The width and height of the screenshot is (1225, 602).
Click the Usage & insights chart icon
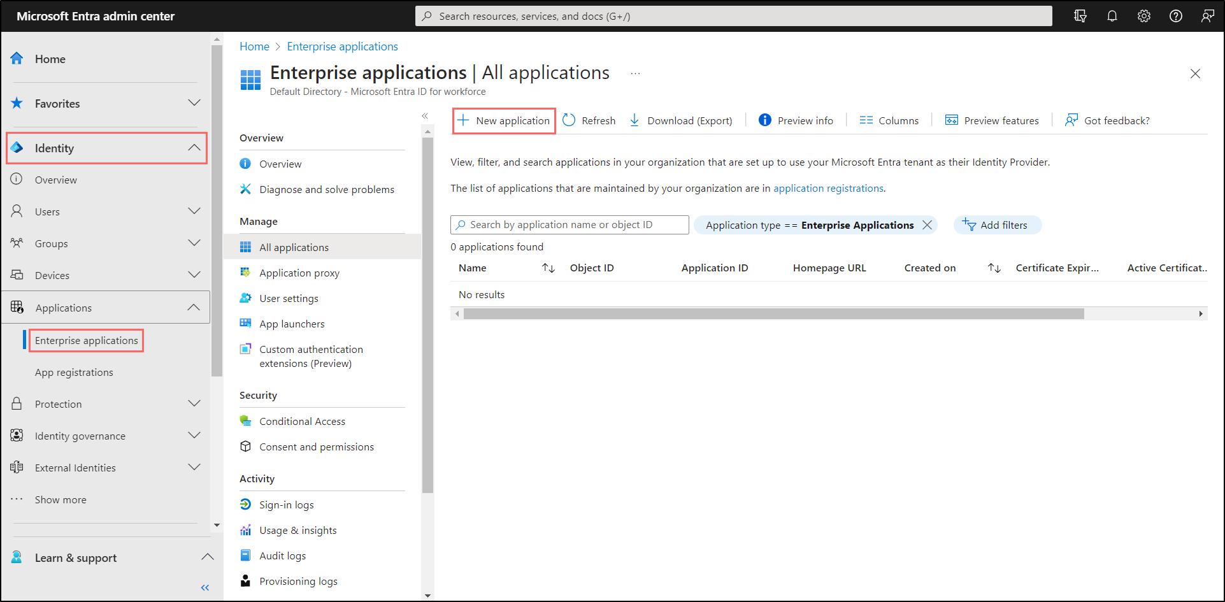coord(245,530)
